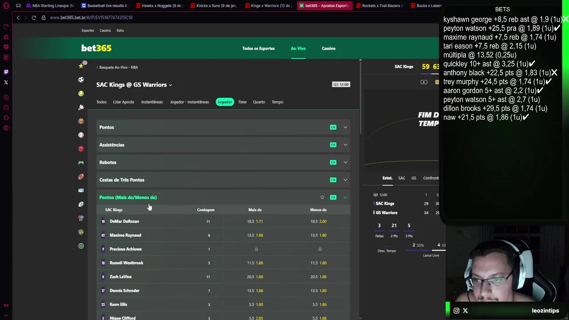The height and width of the screenshot is (320, 569).
Task: Select the ice hockey puck icon
Action: pyautogui.click(x=81, y=191)
